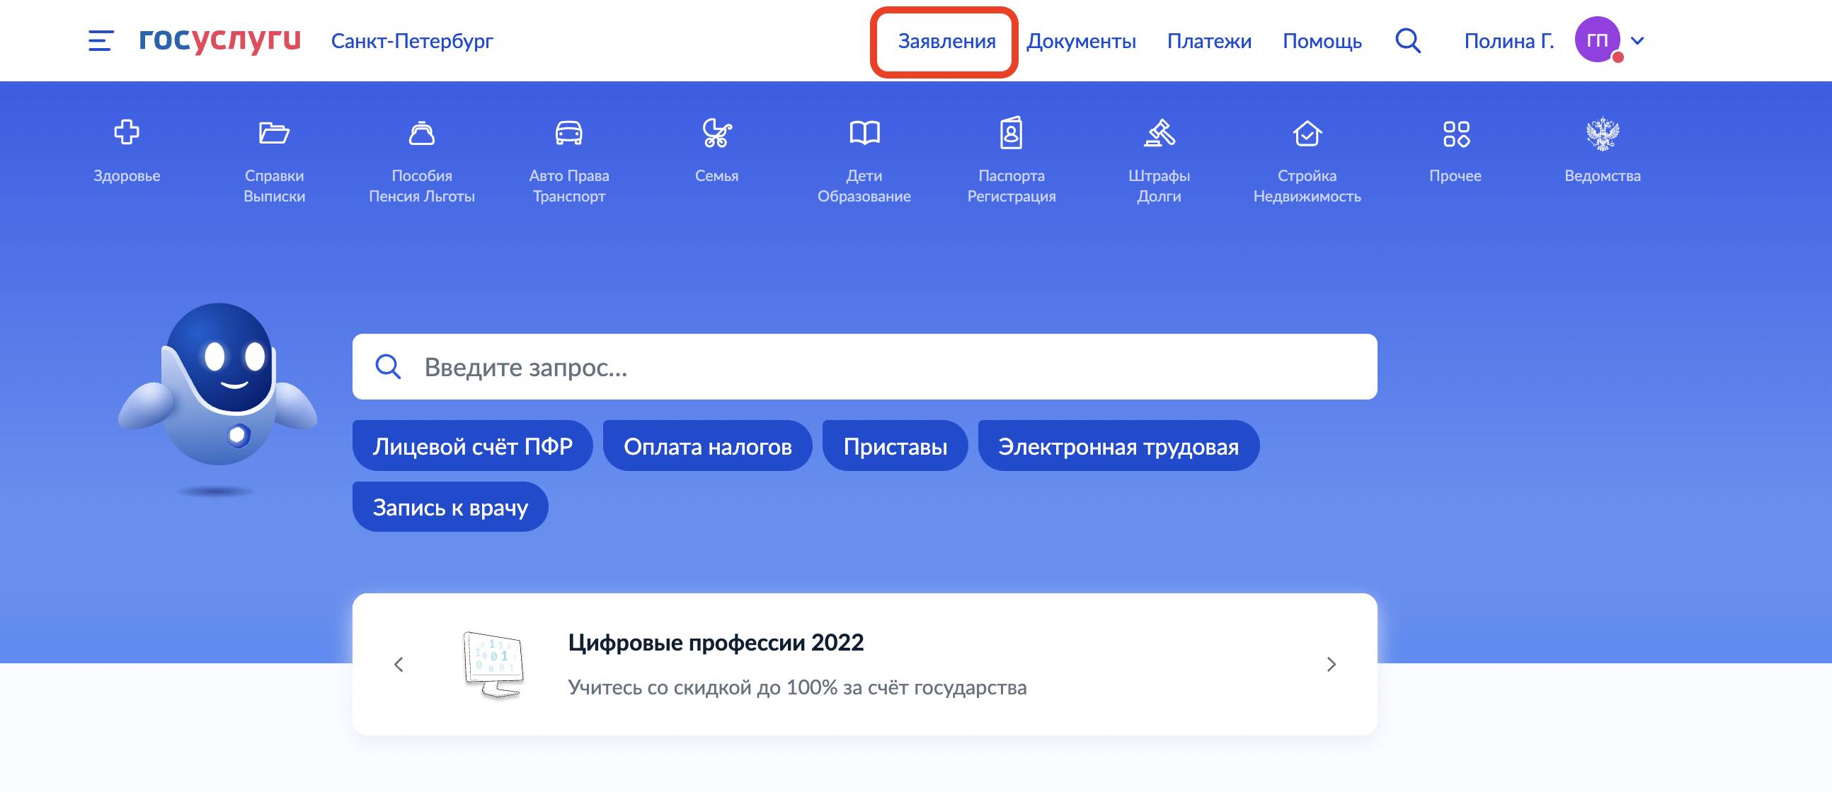Image resolution: width=1832 pixels, height=792 pixels.
Task: Open the Платежи section
Action: [1210, 41]
